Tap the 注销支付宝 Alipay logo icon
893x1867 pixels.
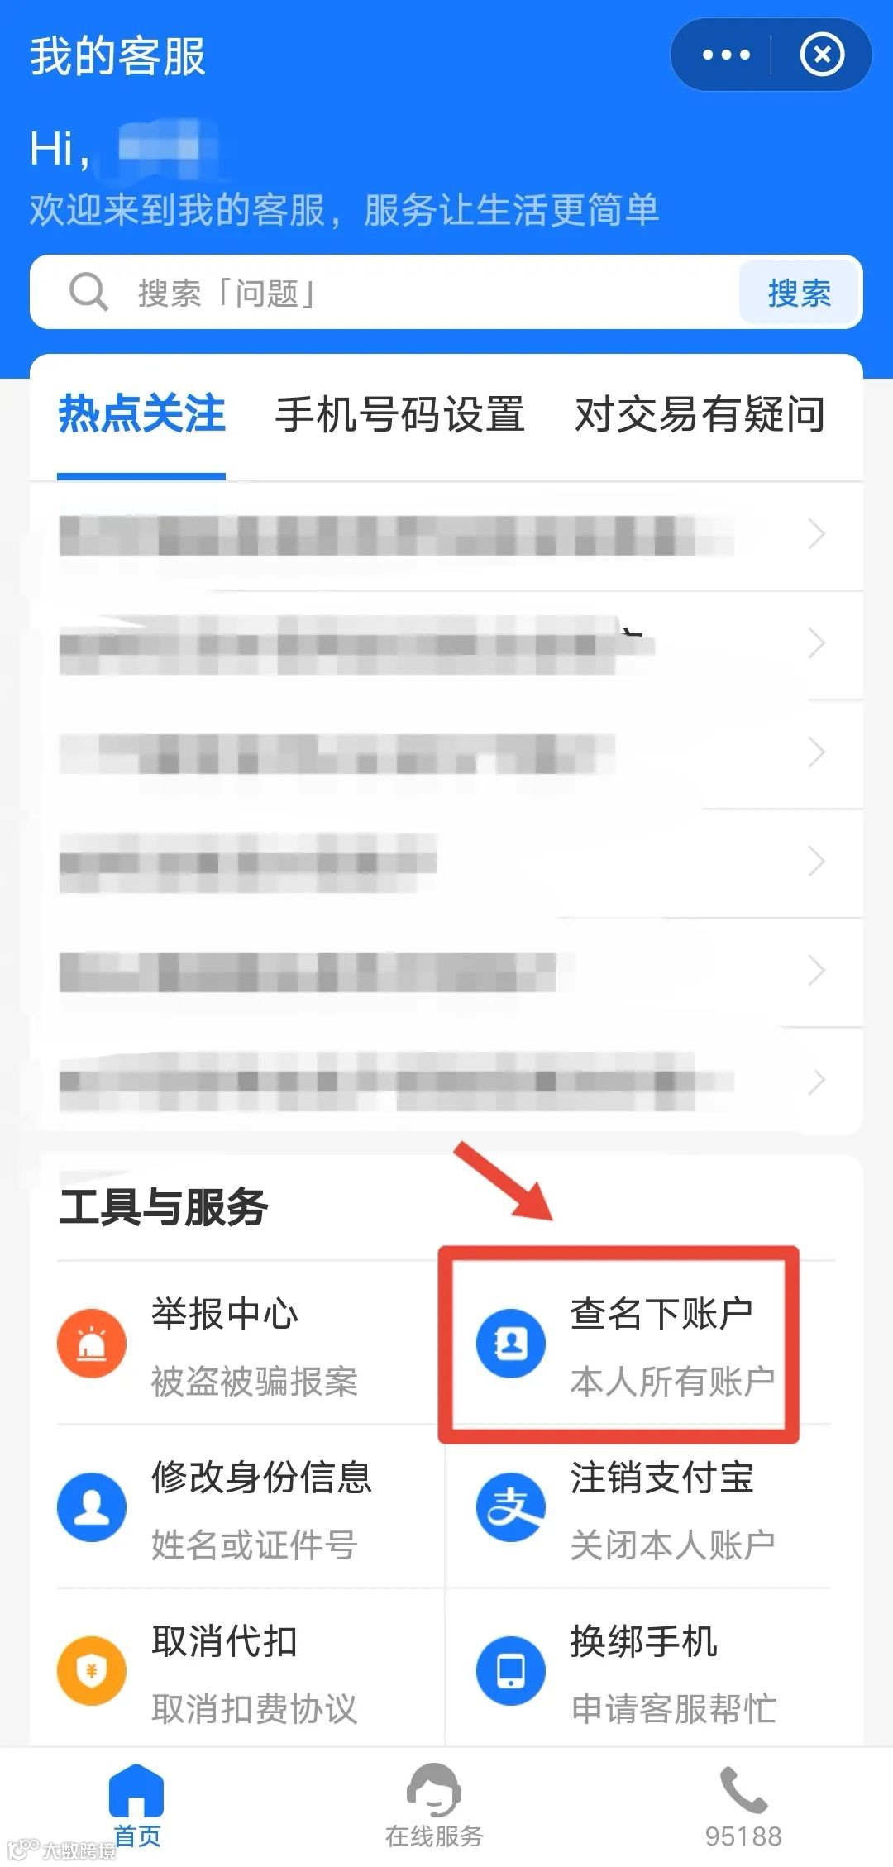tap(511, 1506)
